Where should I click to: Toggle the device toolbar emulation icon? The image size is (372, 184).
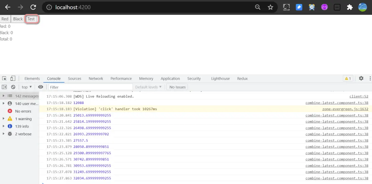pyautogui.click(x=13, y=78)
